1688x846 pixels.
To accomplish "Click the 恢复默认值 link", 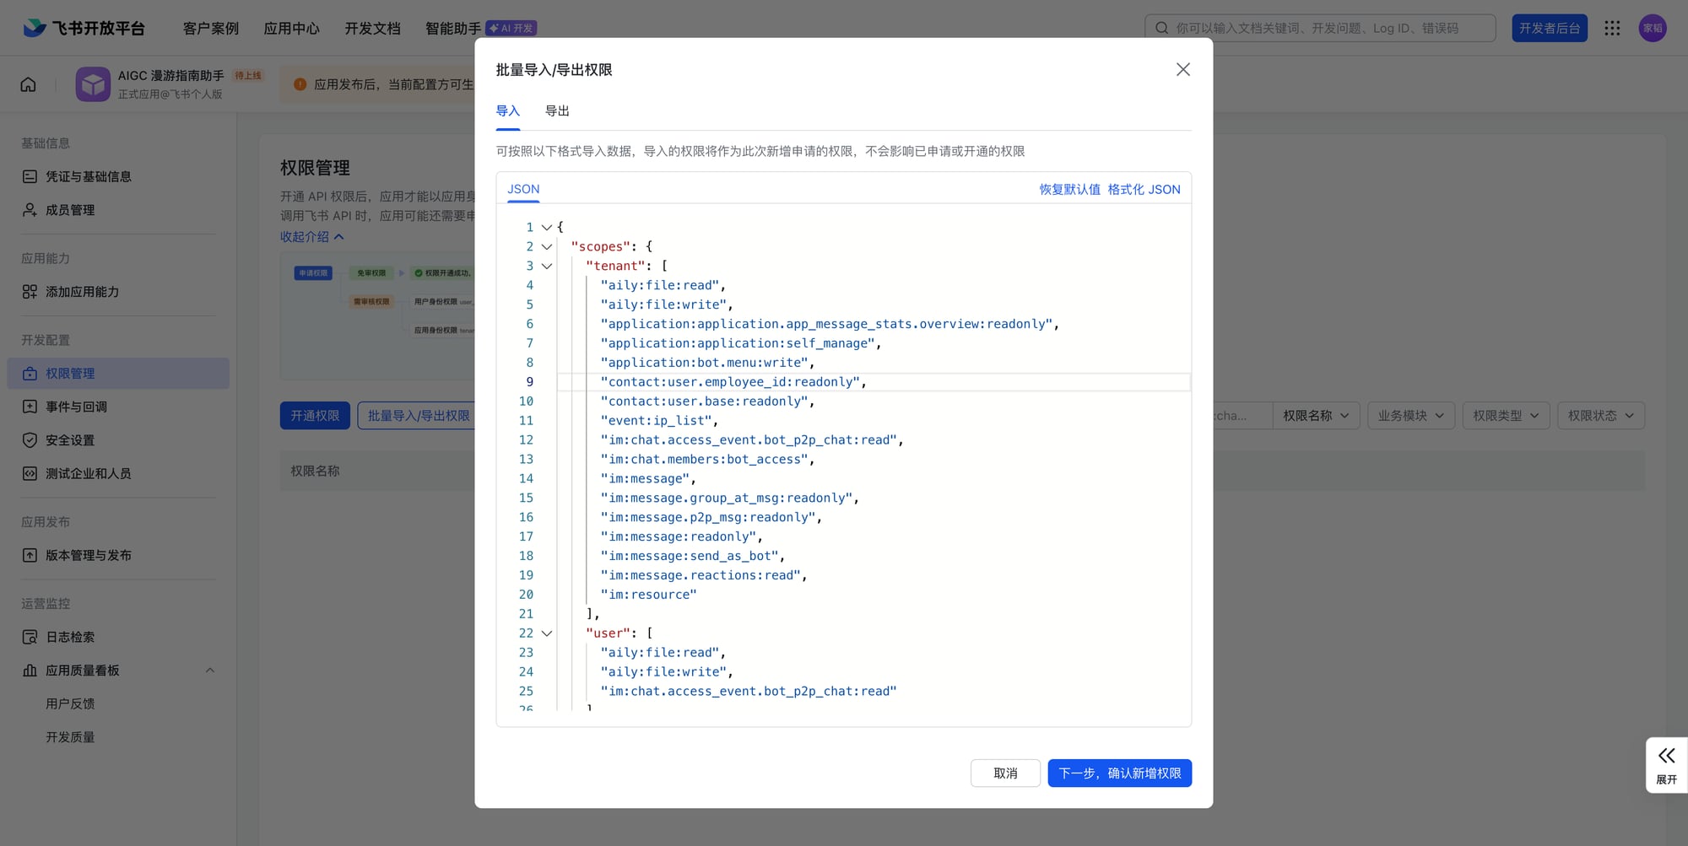I will point(1069,190).
